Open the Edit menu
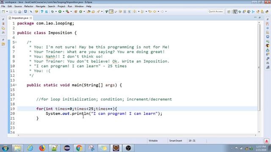Image resolution: width=271 pixels, height=152 pixels. click(10, 6)
